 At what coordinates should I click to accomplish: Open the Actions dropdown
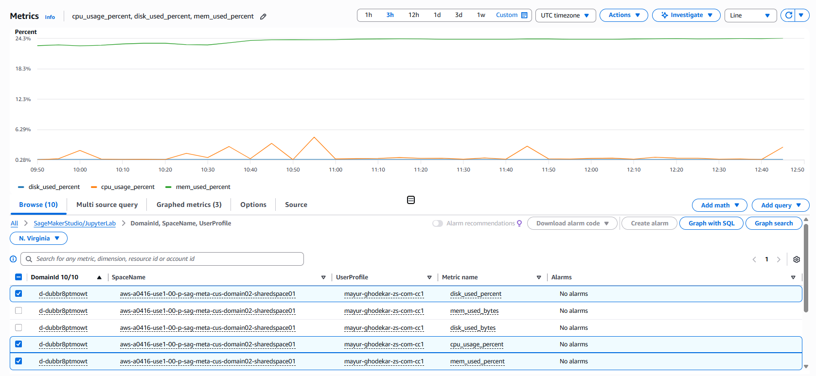pyautogui.click(x=624, y=15)
